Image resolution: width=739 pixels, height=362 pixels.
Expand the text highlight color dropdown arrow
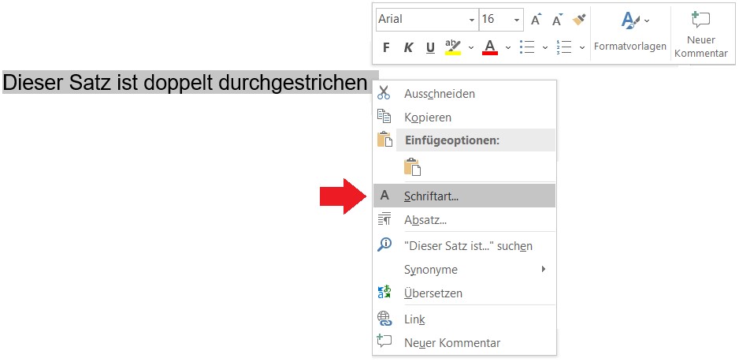470,47
